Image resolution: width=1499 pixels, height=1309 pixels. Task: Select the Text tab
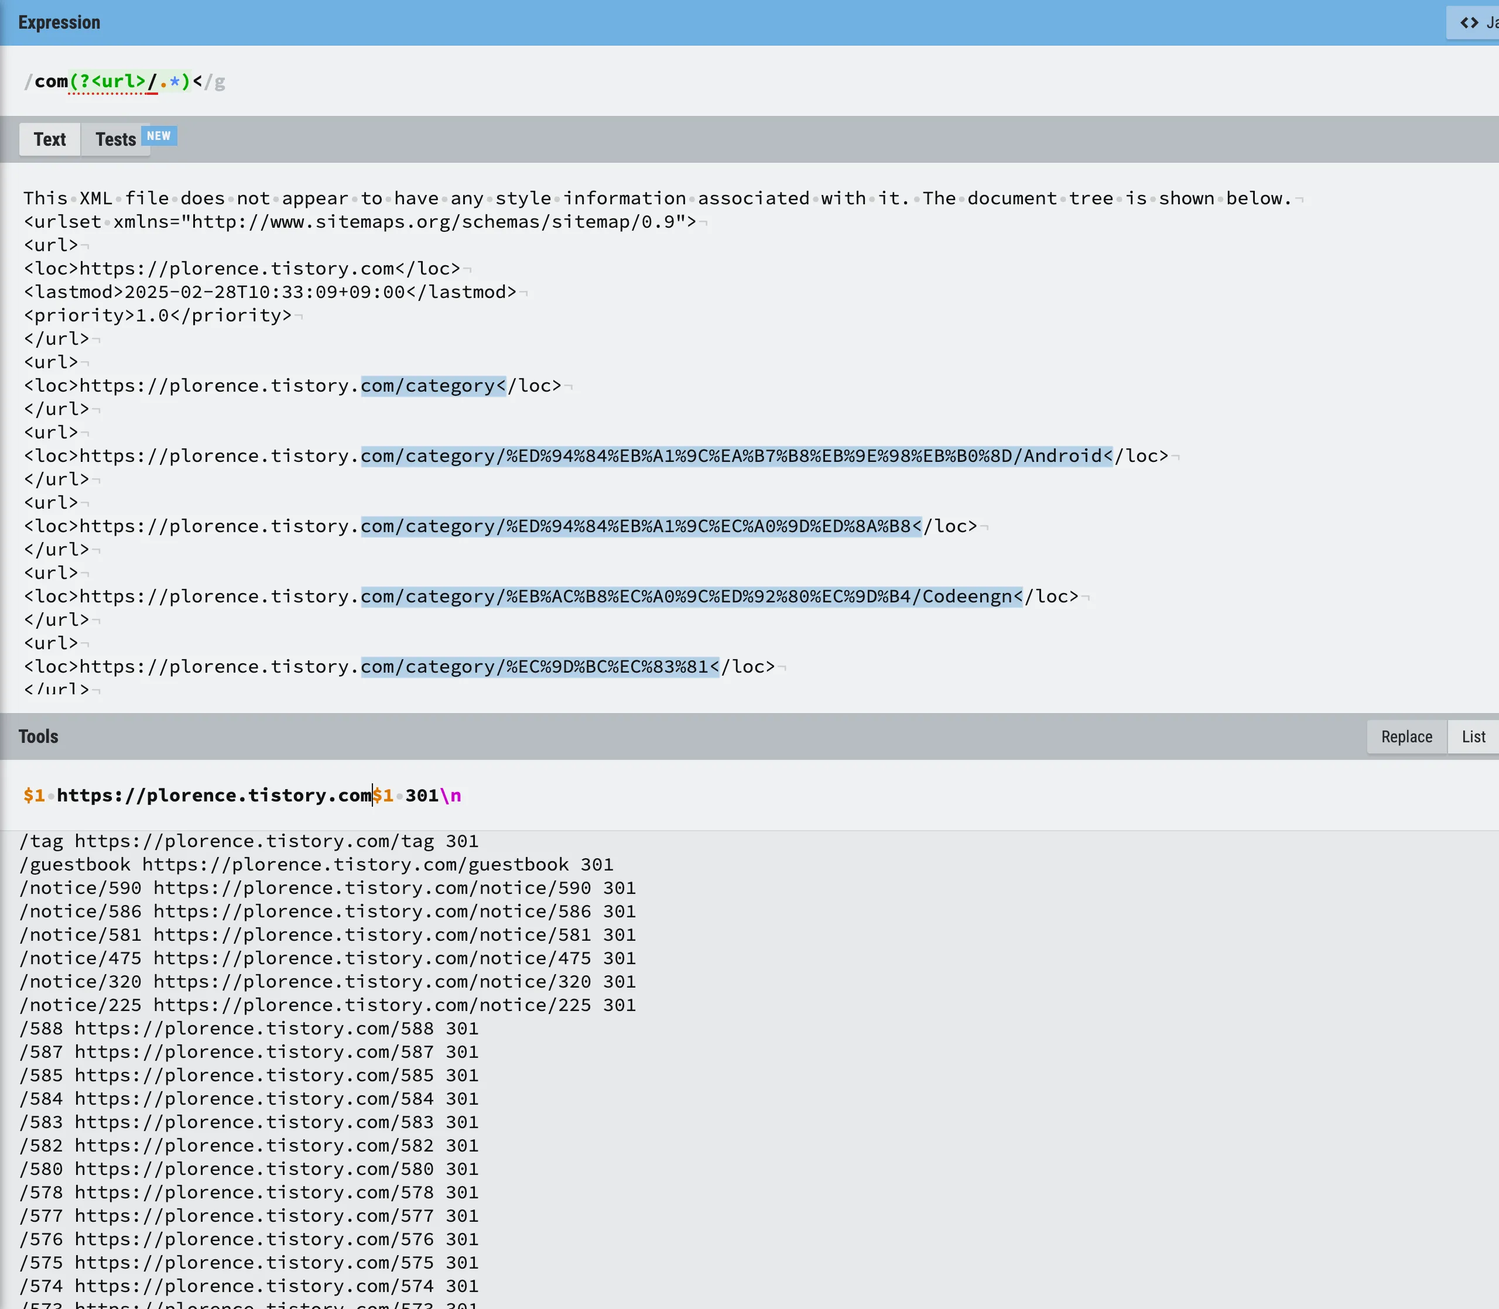pos(50,139)
